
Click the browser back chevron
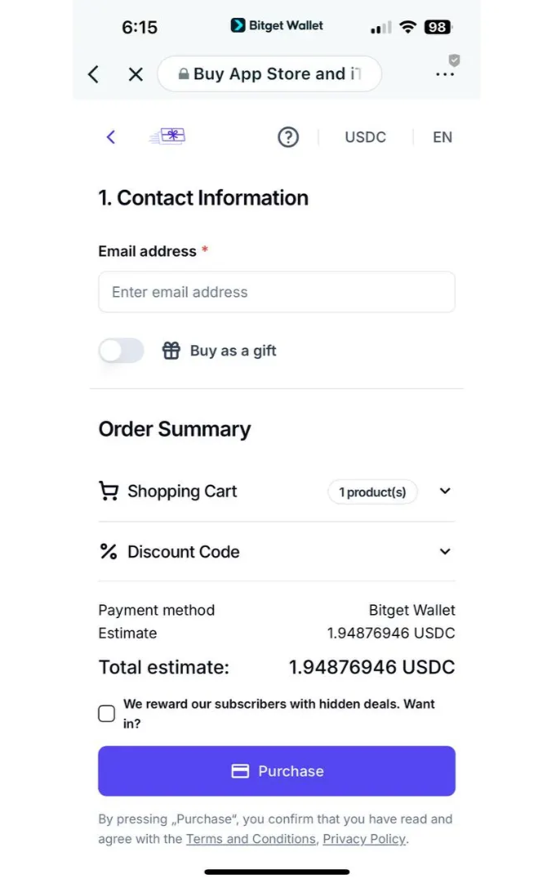point(92,74)
